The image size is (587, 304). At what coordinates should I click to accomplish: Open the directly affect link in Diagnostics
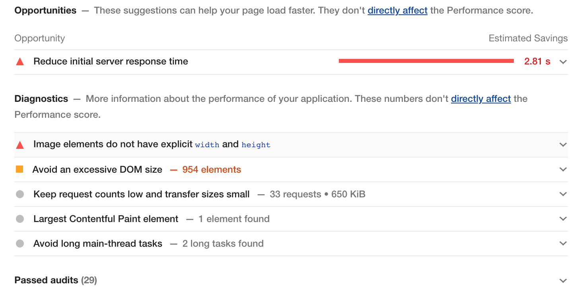pos(480,99)
